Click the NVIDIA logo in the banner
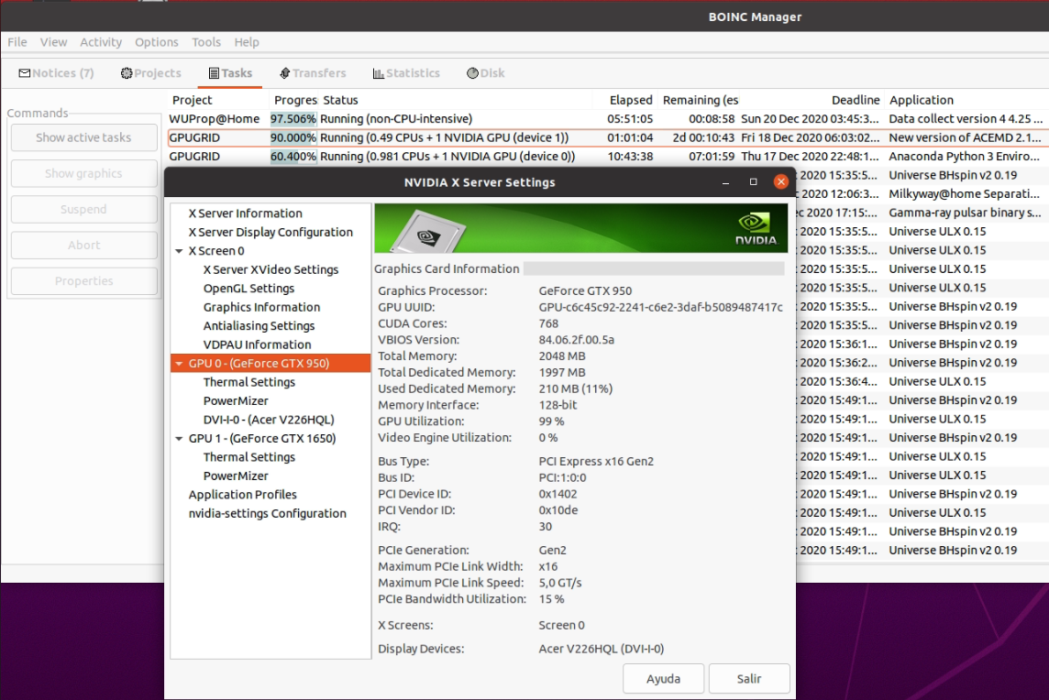 click(756, 229)
